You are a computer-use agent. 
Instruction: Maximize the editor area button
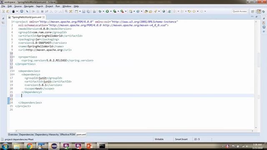click(x=257, y=17)
